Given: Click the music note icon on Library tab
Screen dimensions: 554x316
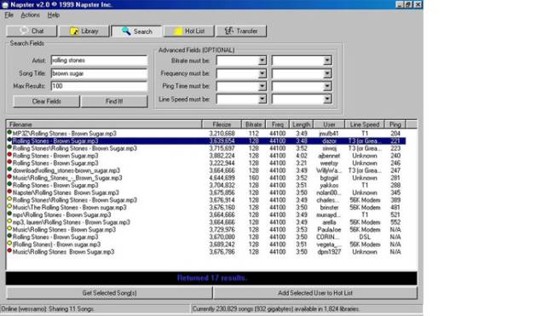Looking at the screenshot, I should (x=74, y=32).
